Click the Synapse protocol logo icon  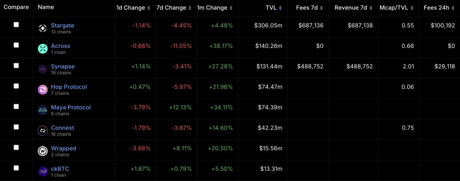click(x=43, y=69)
